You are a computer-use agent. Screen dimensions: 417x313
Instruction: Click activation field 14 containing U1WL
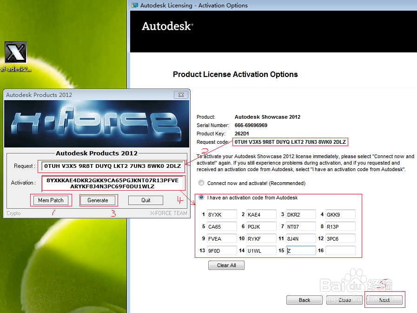click(x=261, y=250)
